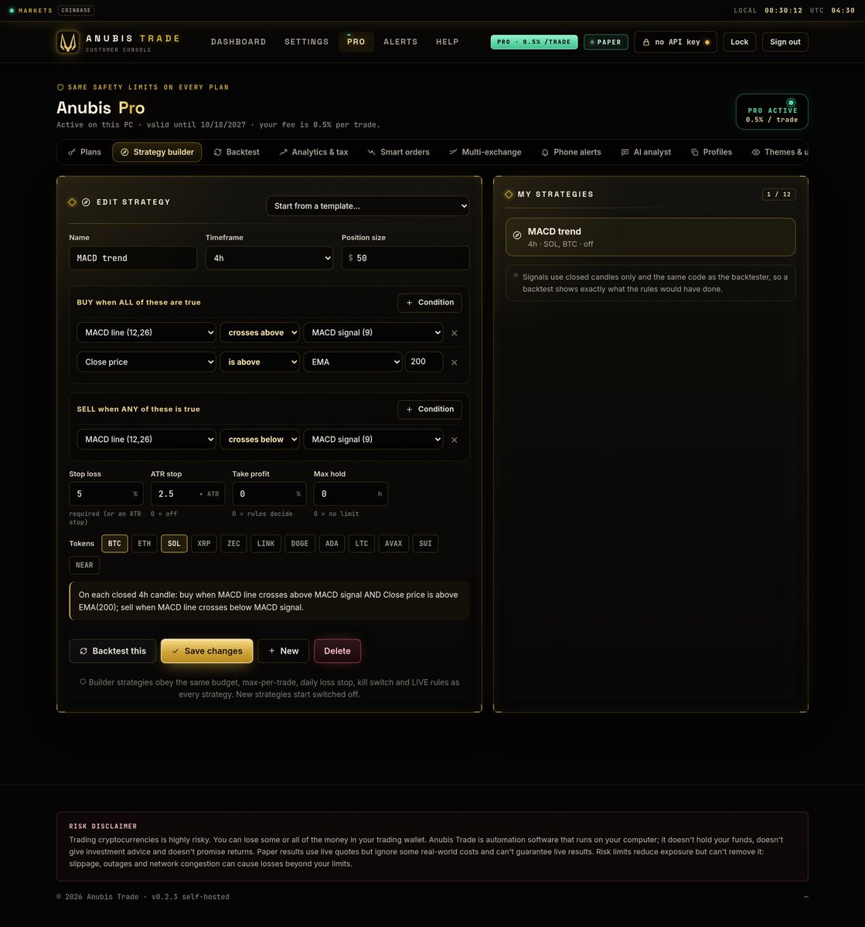Open the Smart orders tab

pos(399,152)
